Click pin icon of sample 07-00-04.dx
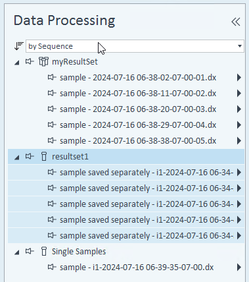The height and width of the screenshot is (282, 249). pyautogui.click(x=52, y=125)
